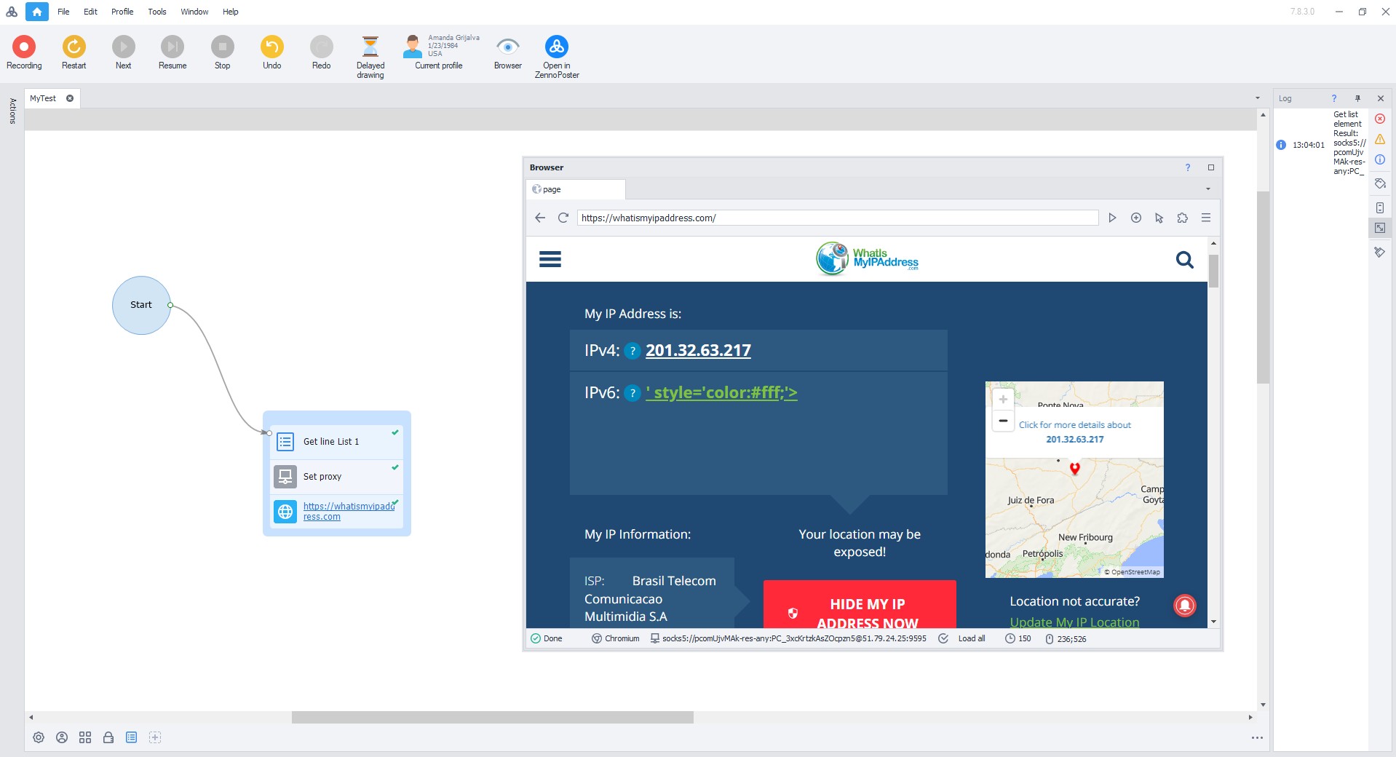Click the canvas horizontal scrollbar thumb
The image size is (1396, 757).
(492, 718)
